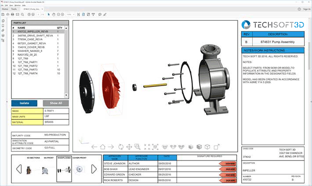Activate the rotate tool in 3D toolbar

coord(120,147)
